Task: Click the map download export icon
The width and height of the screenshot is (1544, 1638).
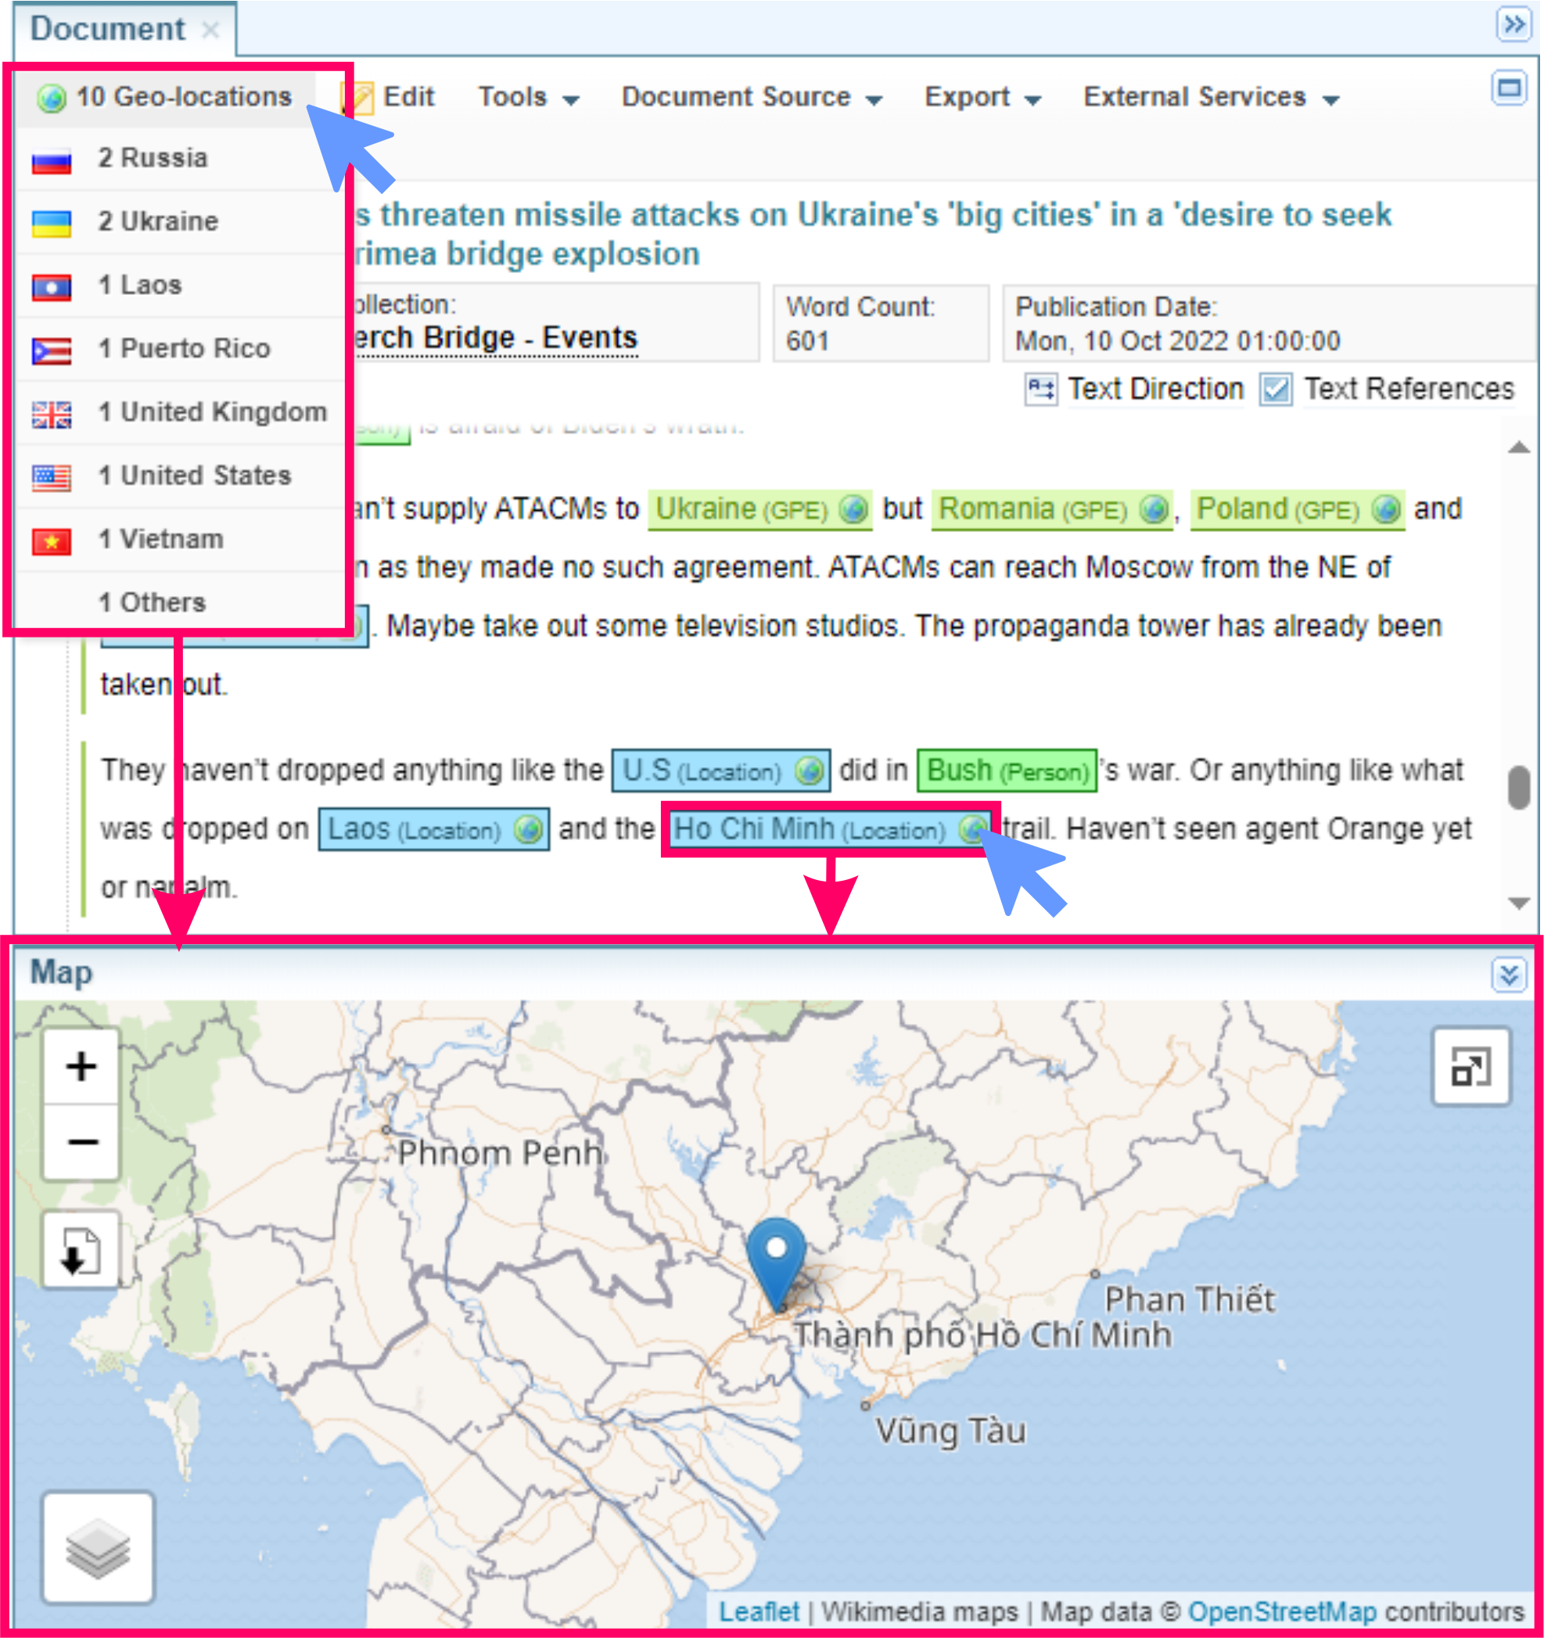Action: 81,1250
